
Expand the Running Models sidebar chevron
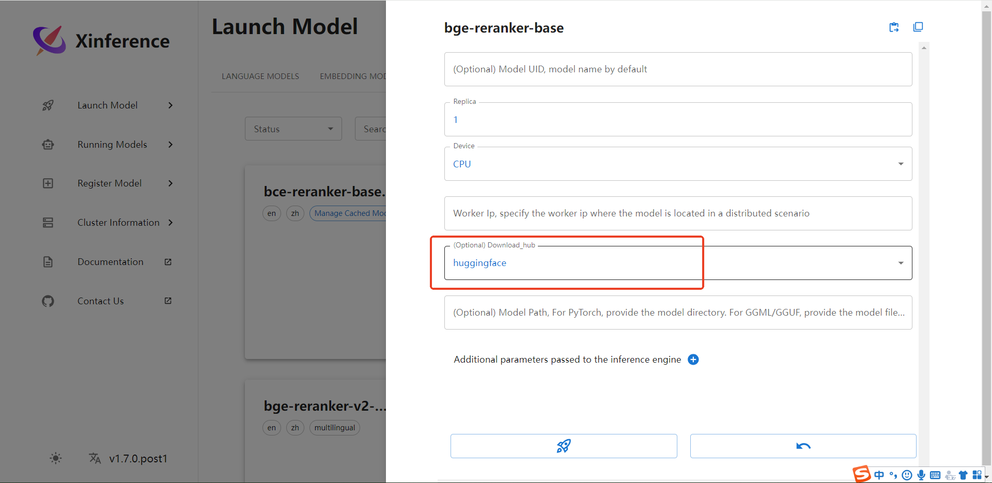171,145
